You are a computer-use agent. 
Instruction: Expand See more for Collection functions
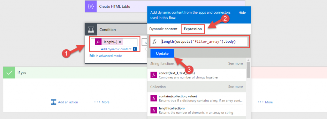tap(235, 87)
